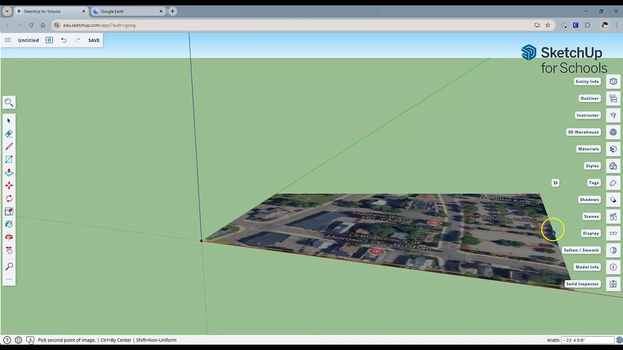
Task: Undo the last action
Action: (x=64, y=40)
